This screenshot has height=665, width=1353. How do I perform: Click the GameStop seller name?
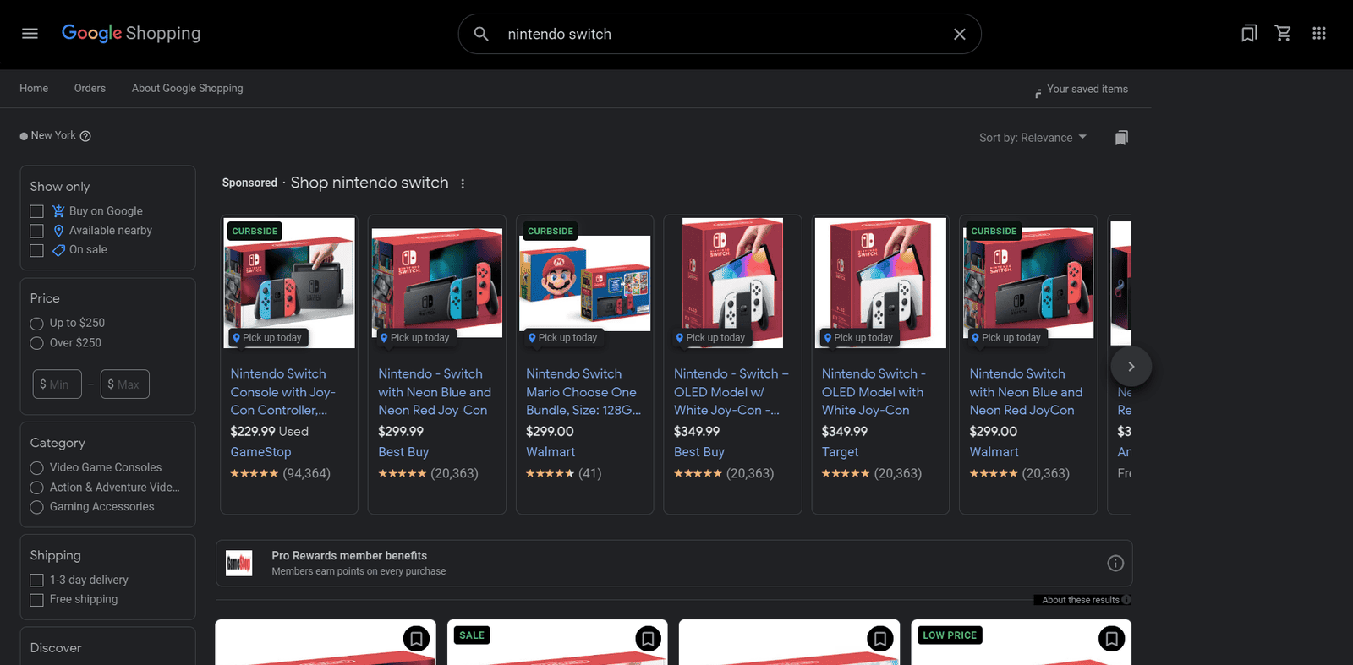(260, 452)
